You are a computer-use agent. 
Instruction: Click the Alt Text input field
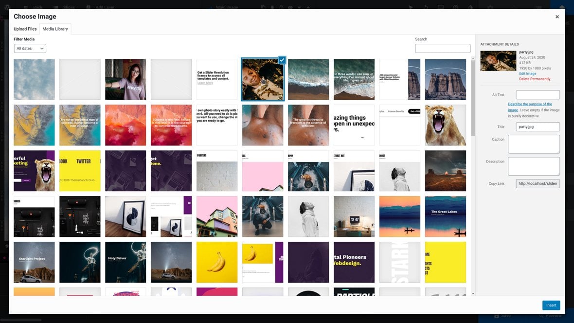(x=538, y=95)
